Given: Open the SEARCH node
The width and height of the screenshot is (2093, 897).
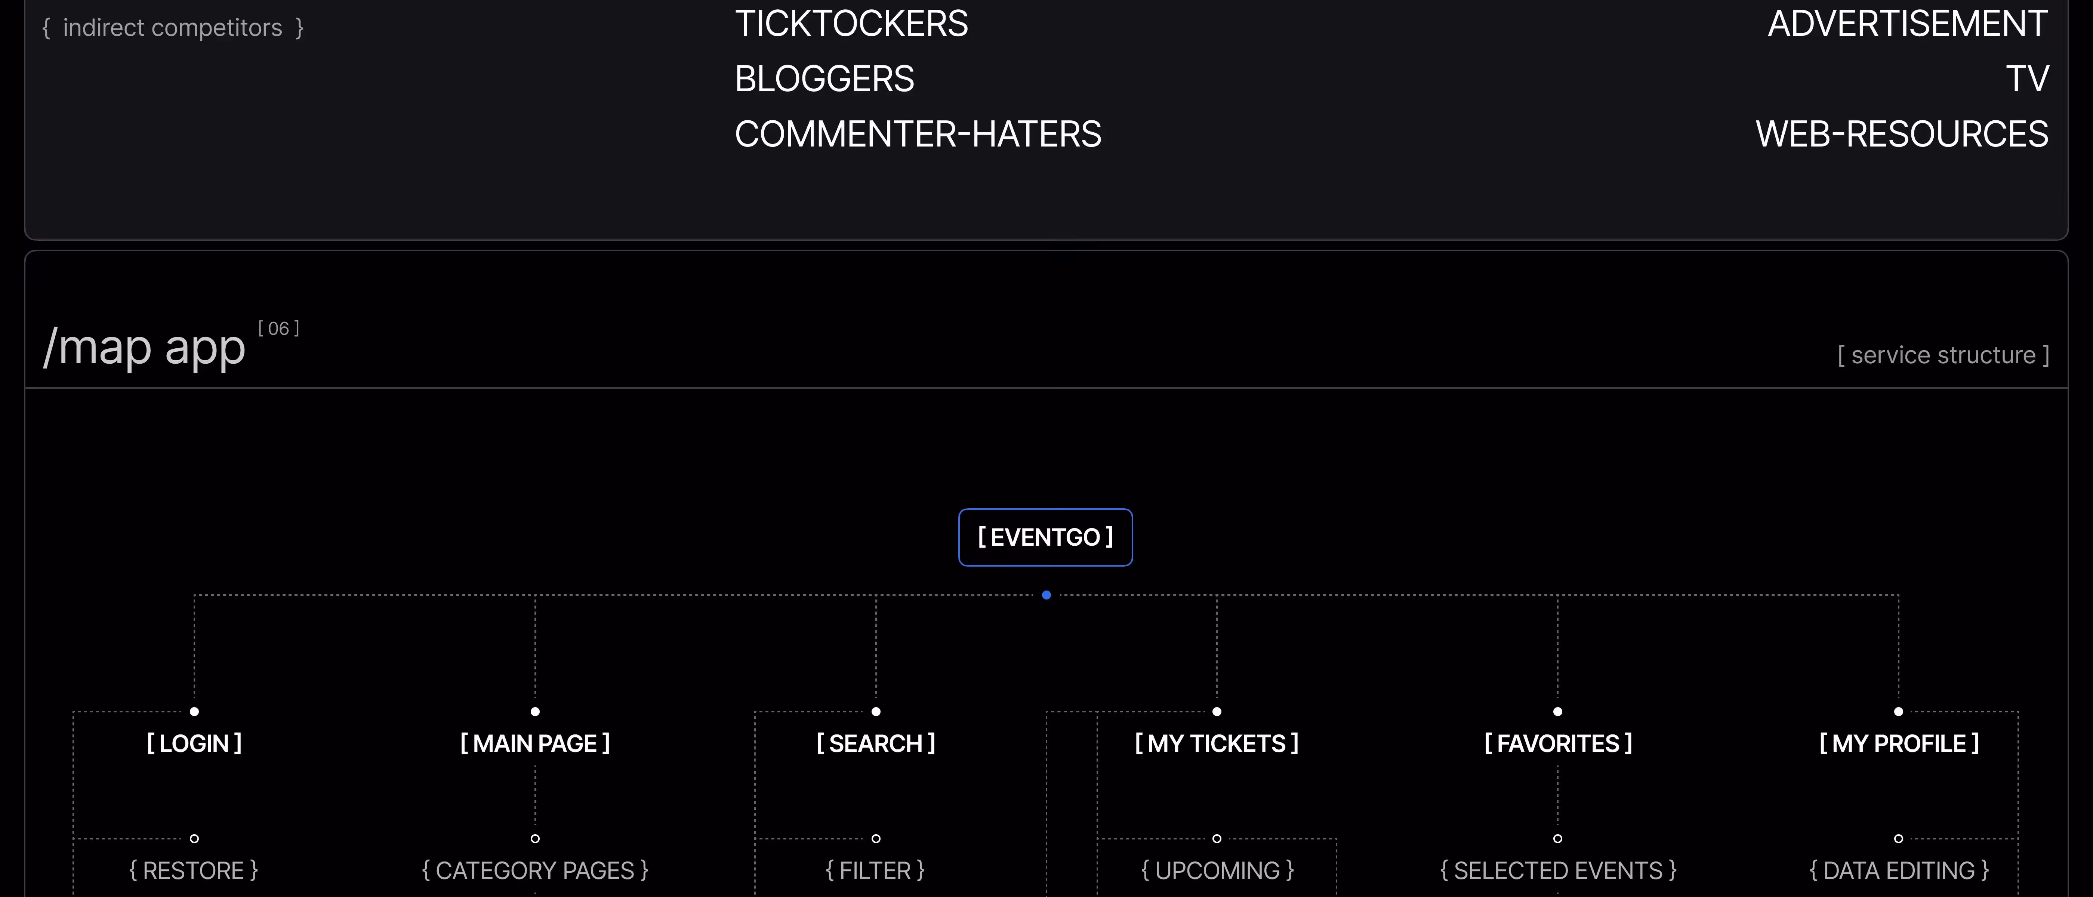Looking at the screenshot, I should pyautogui.click(x=876, y=743).
